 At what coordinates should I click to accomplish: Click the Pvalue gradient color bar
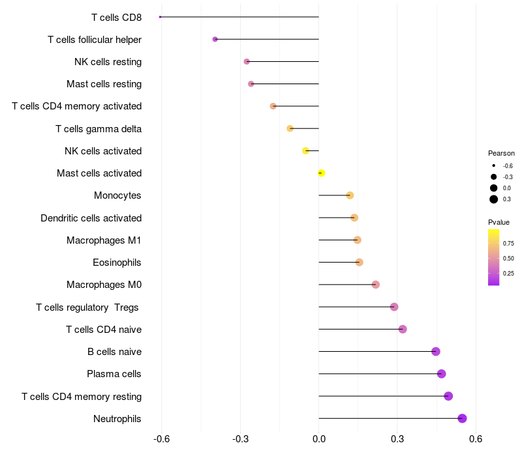(494, 257)
